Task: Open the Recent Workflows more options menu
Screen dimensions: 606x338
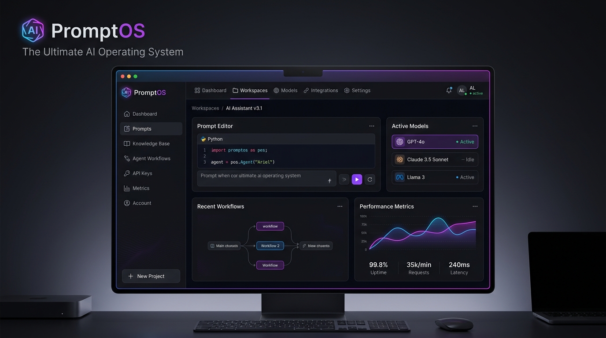Action: coord(340,206)
